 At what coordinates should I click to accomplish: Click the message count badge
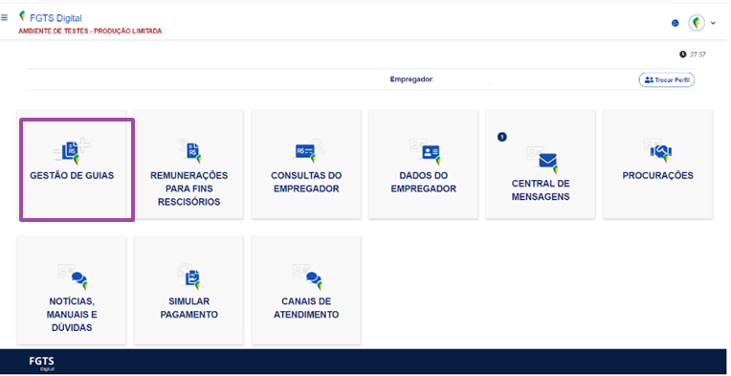pyautogui.click(x=502, y=137)
